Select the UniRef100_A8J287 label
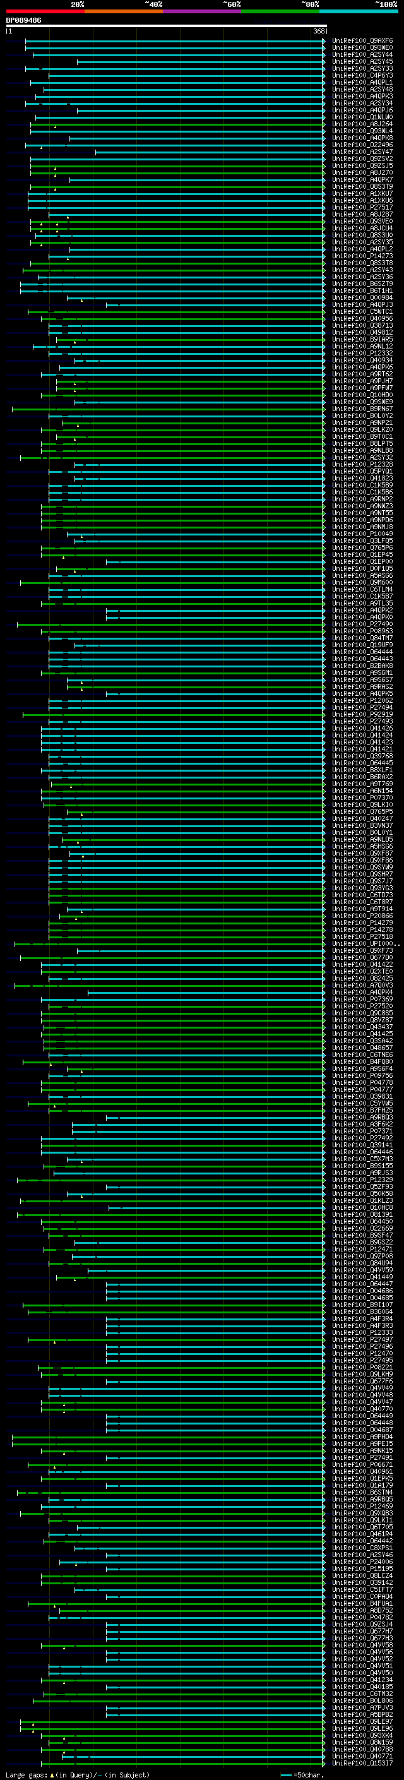 362,214
